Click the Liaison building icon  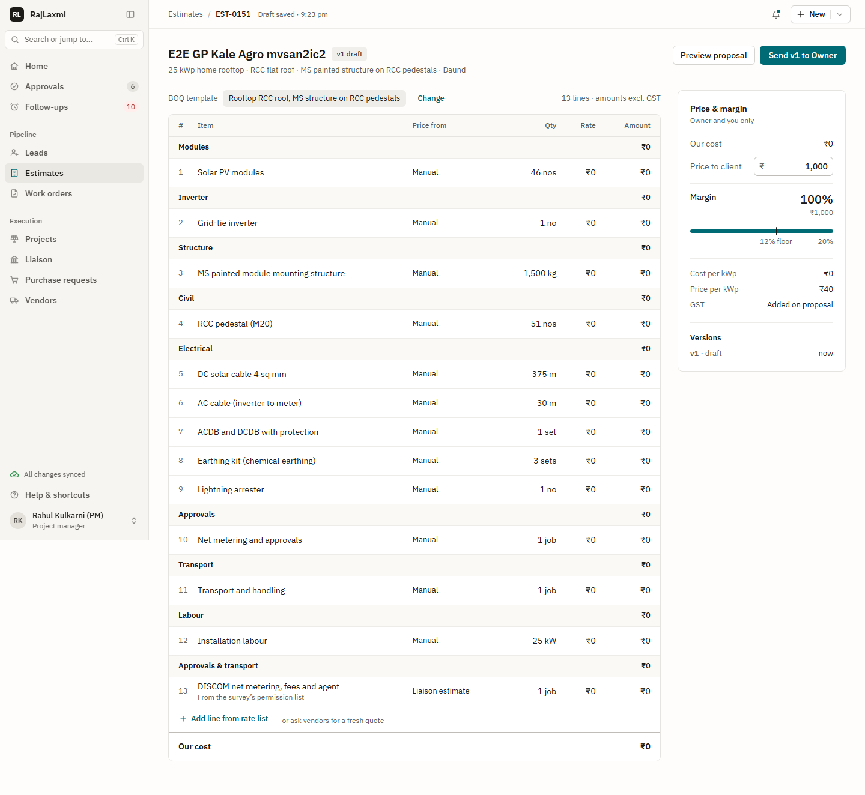coord(14,259)
